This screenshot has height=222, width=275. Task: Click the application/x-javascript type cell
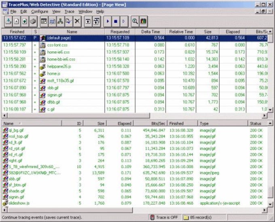pyautogui.click(x=220, y=203)
